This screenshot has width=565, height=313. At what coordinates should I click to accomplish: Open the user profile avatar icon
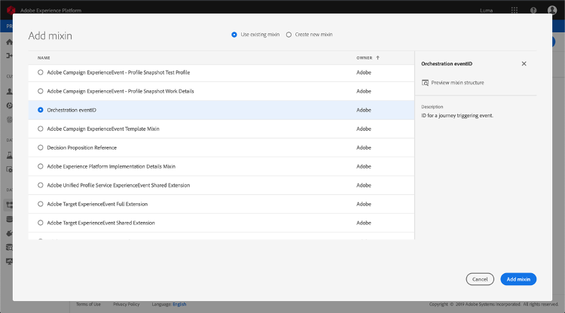point(552,10)
